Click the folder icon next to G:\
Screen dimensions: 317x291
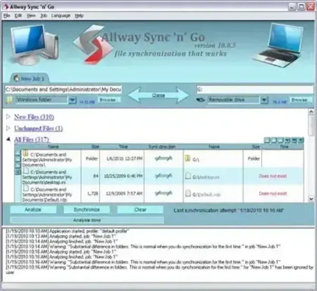pyautogui.click(x=188, y=158)
